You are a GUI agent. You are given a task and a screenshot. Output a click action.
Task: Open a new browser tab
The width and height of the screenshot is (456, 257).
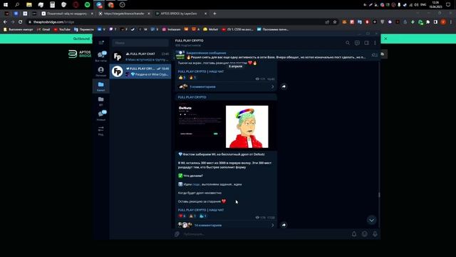[214, 14]
